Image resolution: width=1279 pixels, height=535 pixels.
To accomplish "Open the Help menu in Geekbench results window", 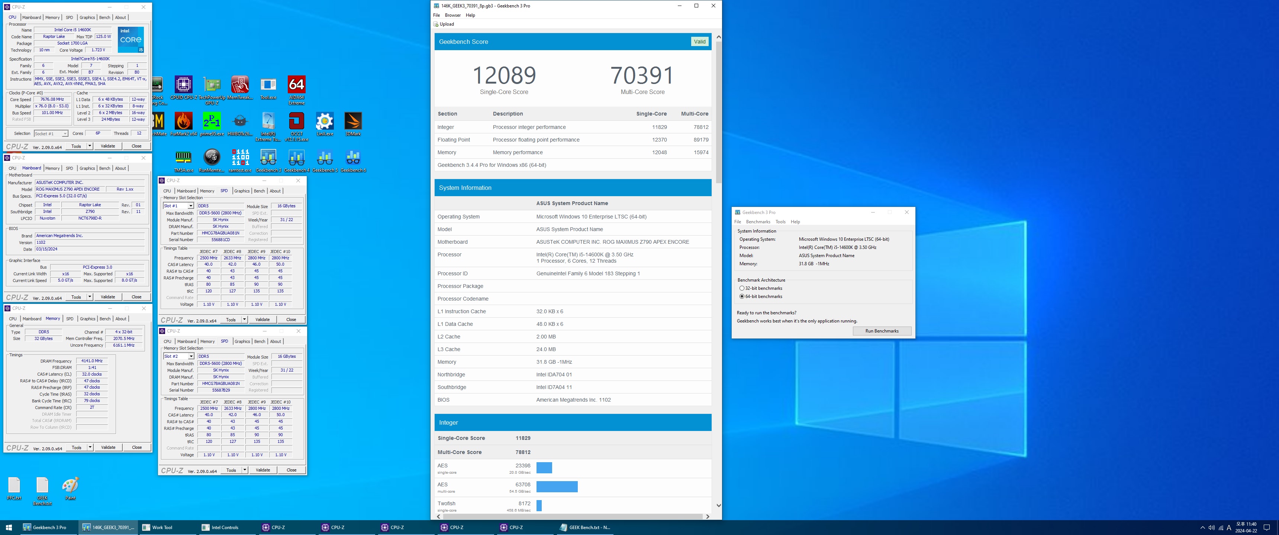I will pos(470,15).
